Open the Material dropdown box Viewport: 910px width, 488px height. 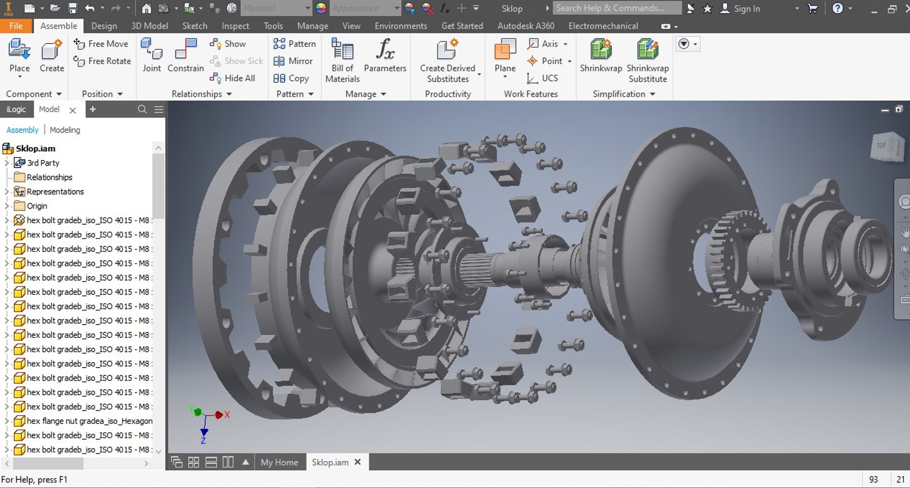coord(276,8)
